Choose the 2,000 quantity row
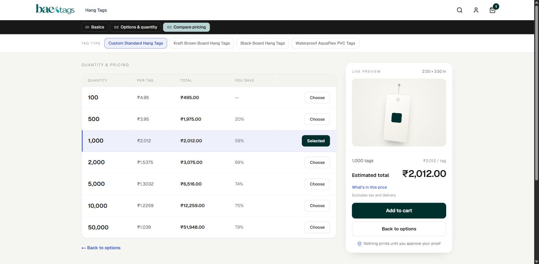Screen dimensions: 539x264 click(x=317, y=163)
